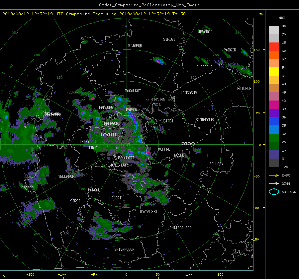299x279 pixels.
Task: Click the HOSPET city label
Action: pyautogui.click(x=180, y=155)
